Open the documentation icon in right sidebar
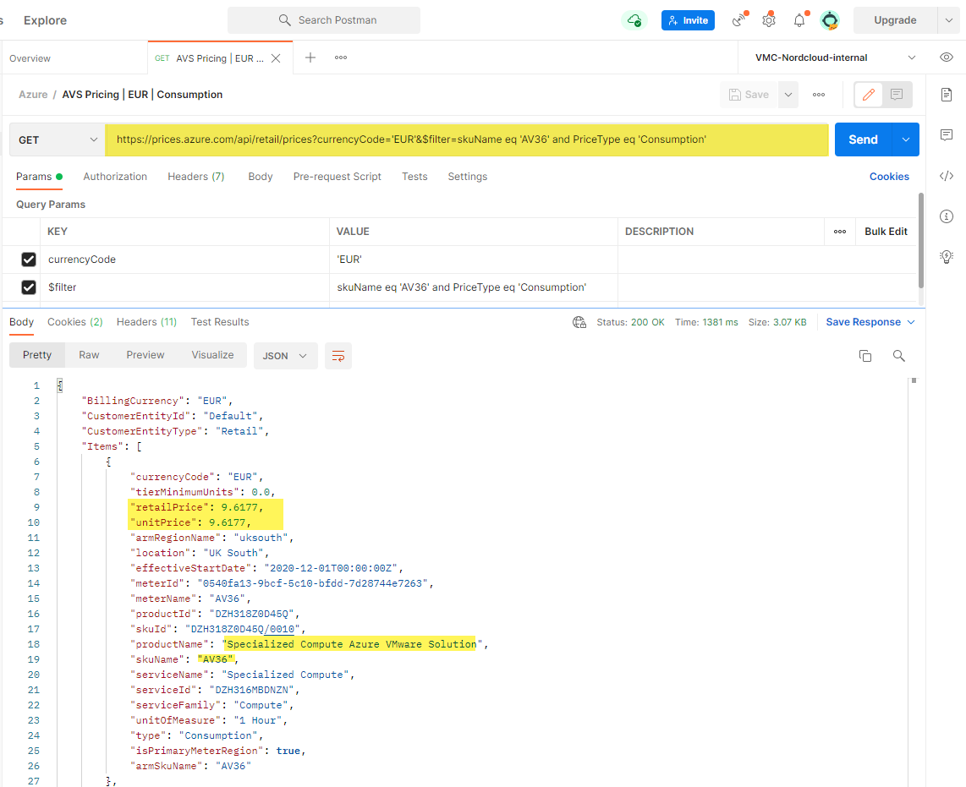This screenshot has width=966, height=787. [947, 95]
